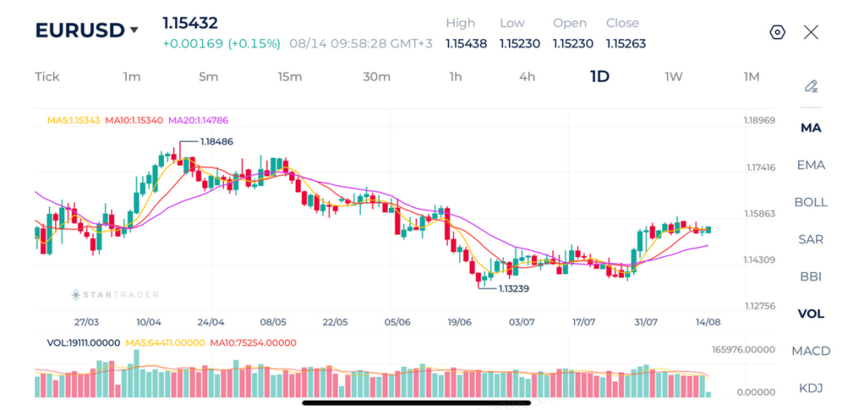853x410 pixels.
Task: Switch to the Tick timeframe
Action: pos(47,77)
